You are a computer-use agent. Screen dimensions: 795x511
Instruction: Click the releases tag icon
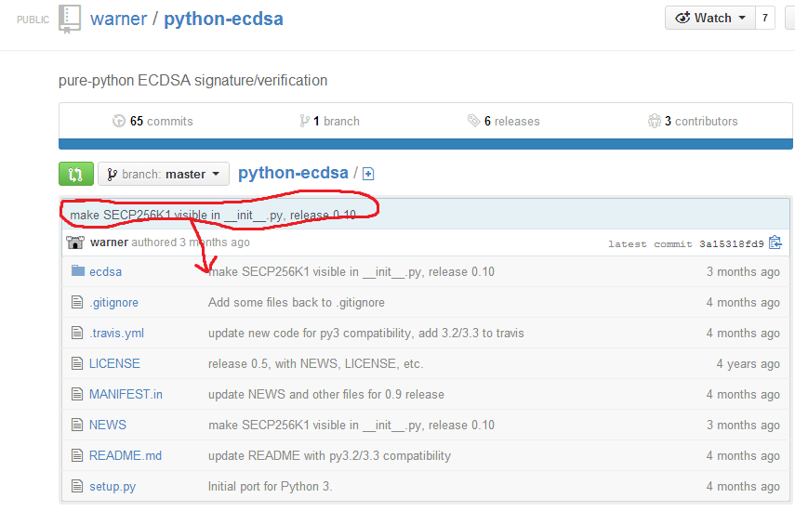click(x=473, y=121)
